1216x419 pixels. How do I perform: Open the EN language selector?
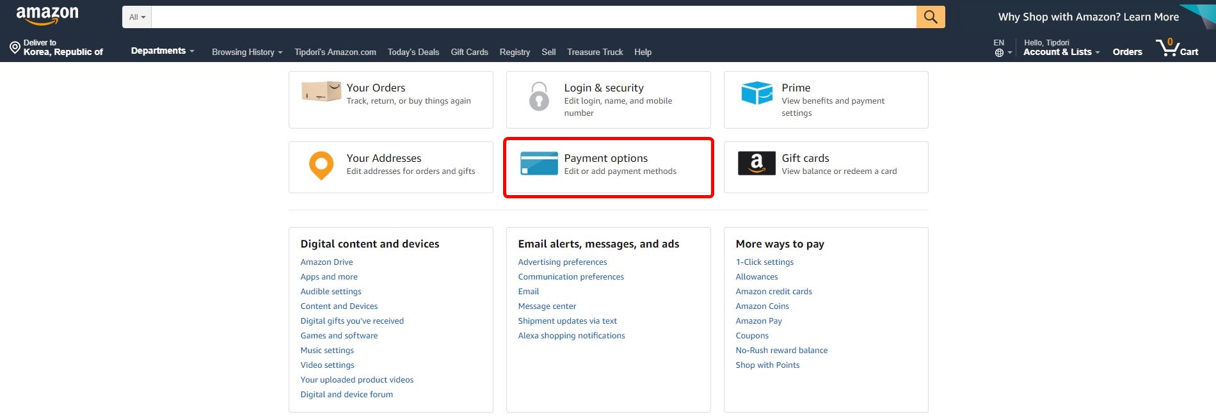pyautogui.click(x=1002, y=48)
